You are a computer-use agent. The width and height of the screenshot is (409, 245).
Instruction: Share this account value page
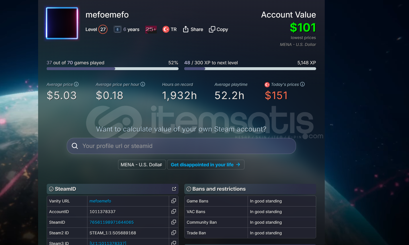[193, 29]
